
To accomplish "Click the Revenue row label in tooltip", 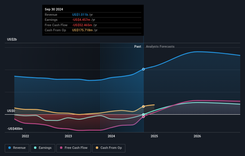I will (51, 15).
